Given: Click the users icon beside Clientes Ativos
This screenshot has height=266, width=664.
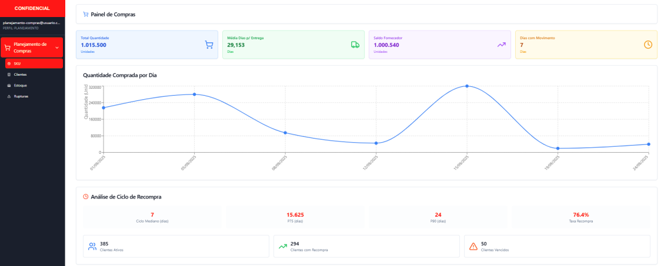Looking at the screenshot, I should tap(92, 247).
